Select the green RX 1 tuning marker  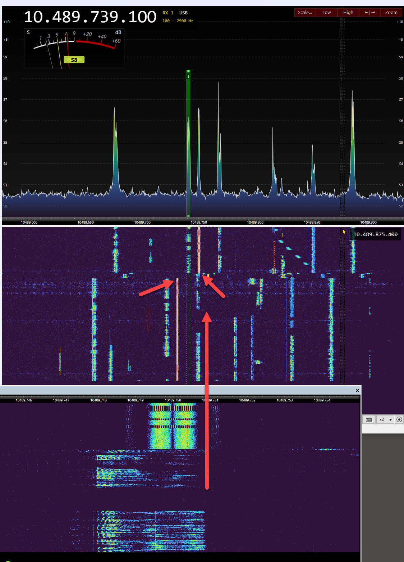[188, 76]
